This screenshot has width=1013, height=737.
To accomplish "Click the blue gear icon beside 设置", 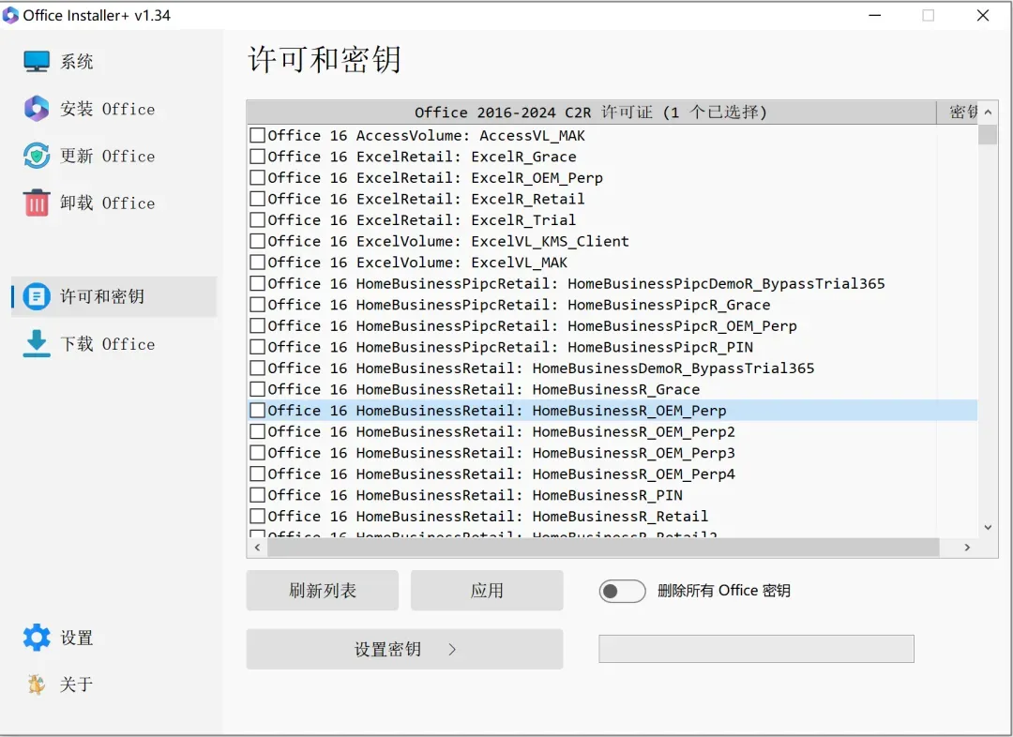I will click(x=37, y=638).
